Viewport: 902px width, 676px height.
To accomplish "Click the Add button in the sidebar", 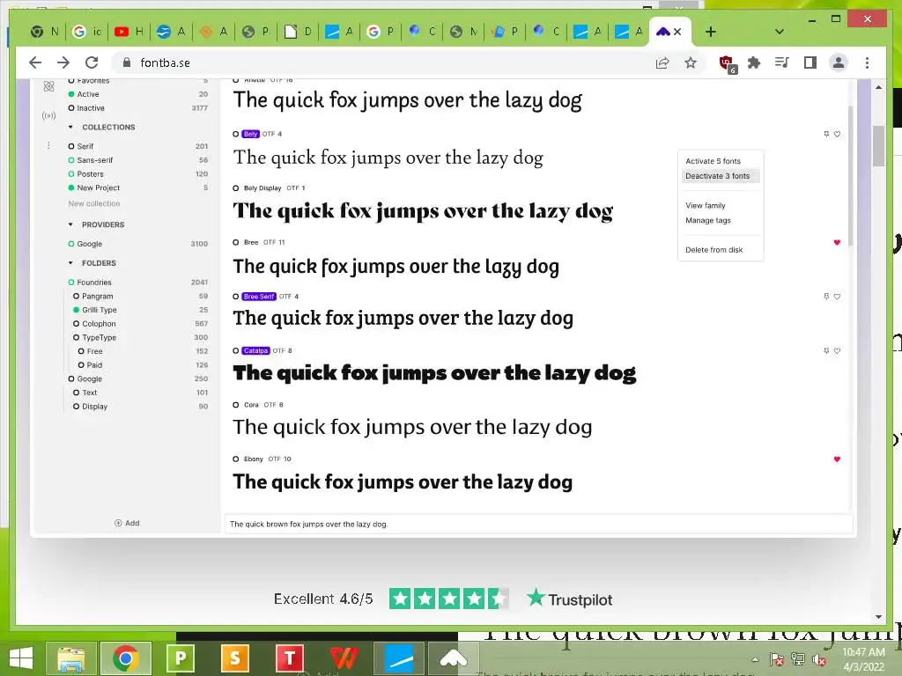I will tap(127, 523).
